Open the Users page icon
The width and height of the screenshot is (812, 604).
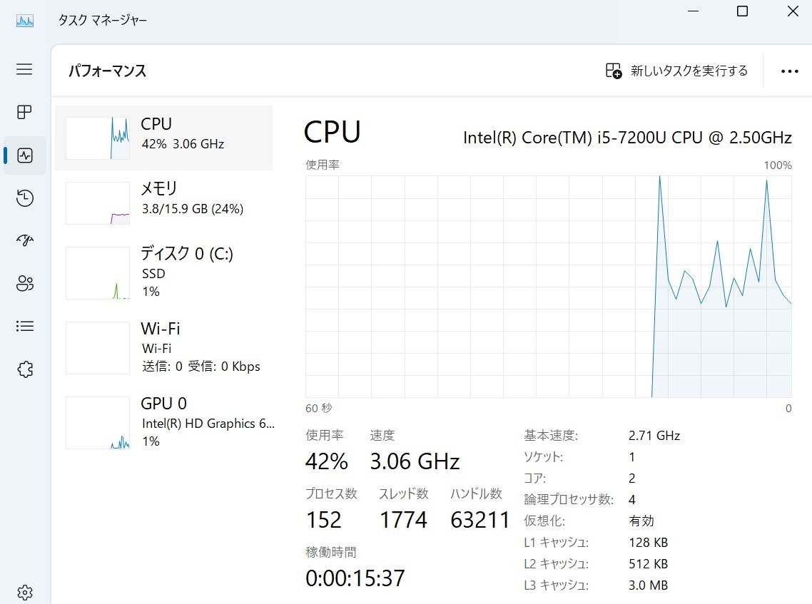pyautogui.click(x=25, y=284)
